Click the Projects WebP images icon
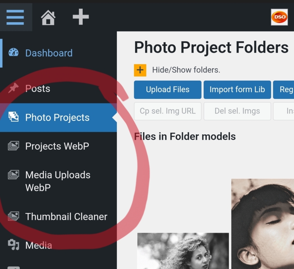Viewport: 294px width, 269px height. [x=13, y=146]
